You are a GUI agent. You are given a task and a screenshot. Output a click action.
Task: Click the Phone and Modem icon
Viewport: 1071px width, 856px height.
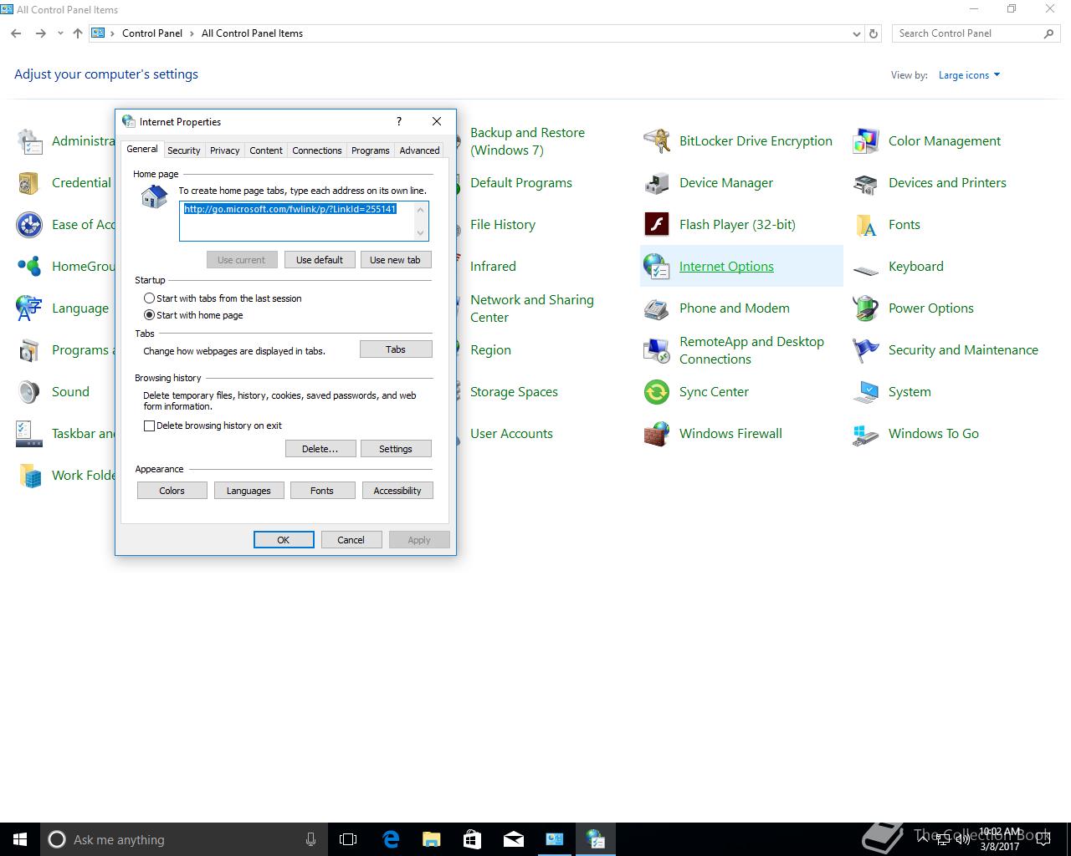657,308
